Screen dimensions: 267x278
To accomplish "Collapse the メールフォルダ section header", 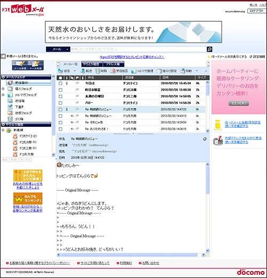I will (26, 77).
